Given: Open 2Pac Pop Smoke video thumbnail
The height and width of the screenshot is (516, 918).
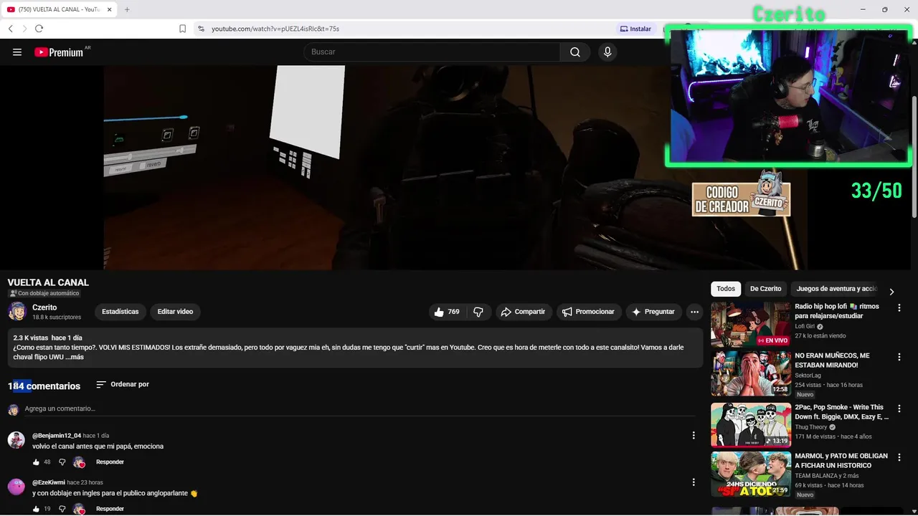Looking at the screenshot, I should coord(751,424).
